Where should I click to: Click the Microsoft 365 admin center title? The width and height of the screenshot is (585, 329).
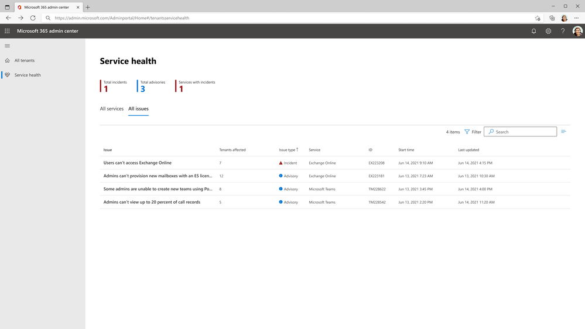click(47, 31)
